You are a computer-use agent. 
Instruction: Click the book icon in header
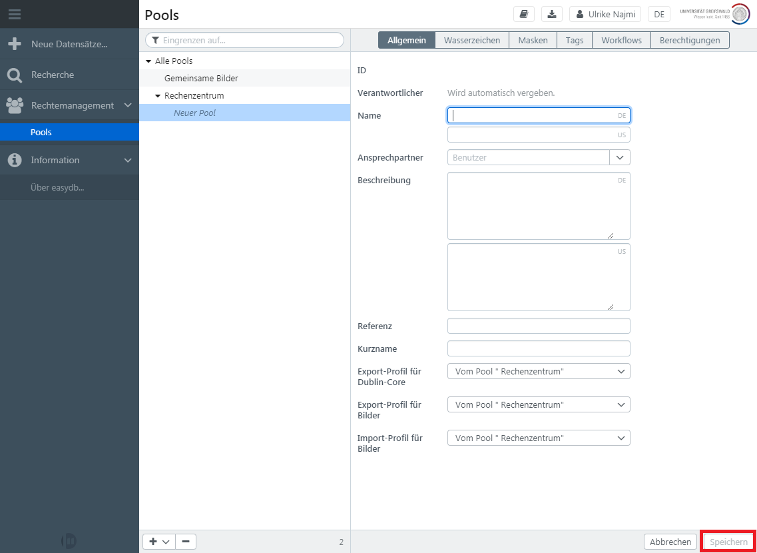(524, 14)
